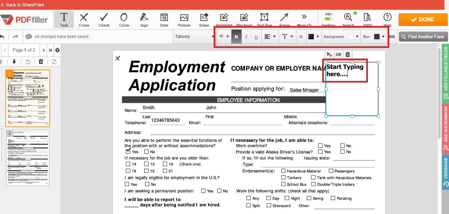Toggle italic formatting
This screenshot has width=449, height=214.
246,37
